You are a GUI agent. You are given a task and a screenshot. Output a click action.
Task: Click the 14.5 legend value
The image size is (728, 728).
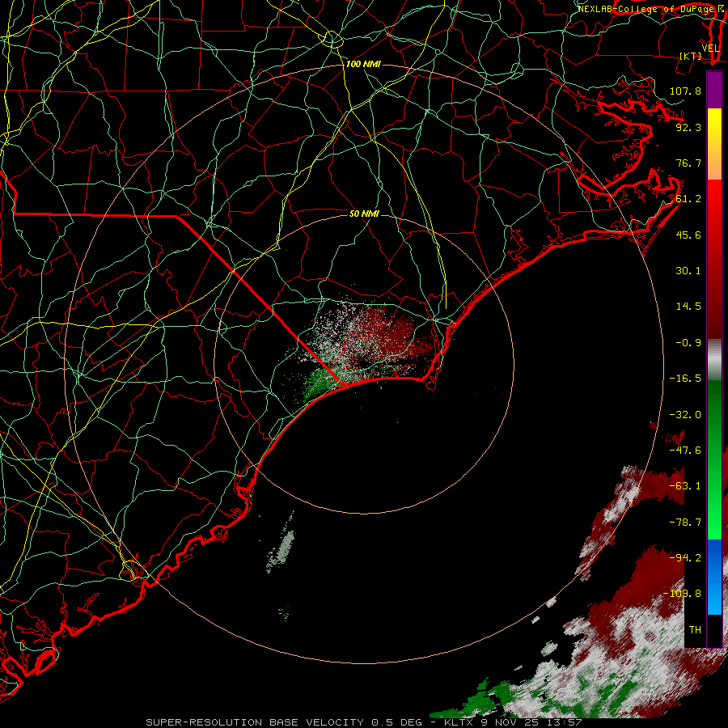[x=688, y=307]
